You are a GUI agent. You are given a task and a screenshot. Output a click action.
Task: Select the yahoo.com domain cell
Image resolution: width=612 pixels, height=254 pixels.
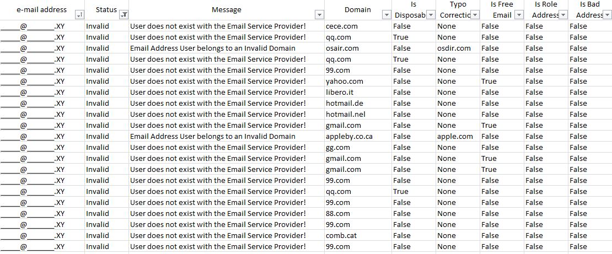[x=358, y=82]
